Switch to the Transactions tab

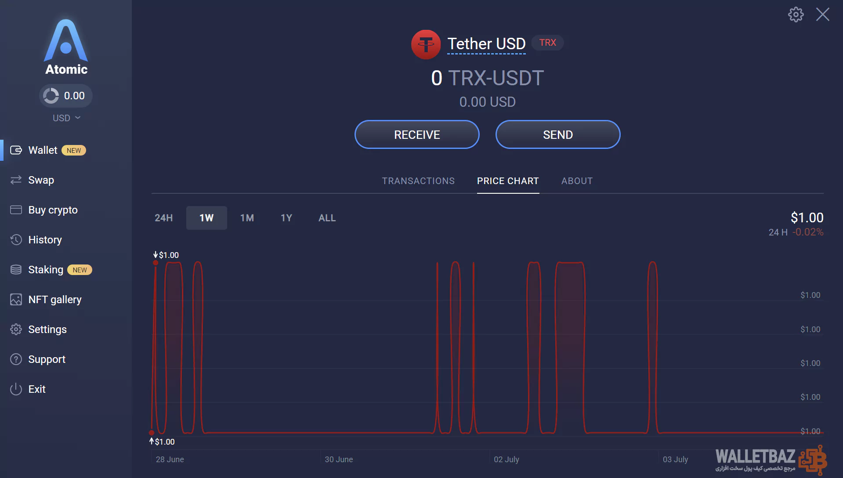(418, 181)
